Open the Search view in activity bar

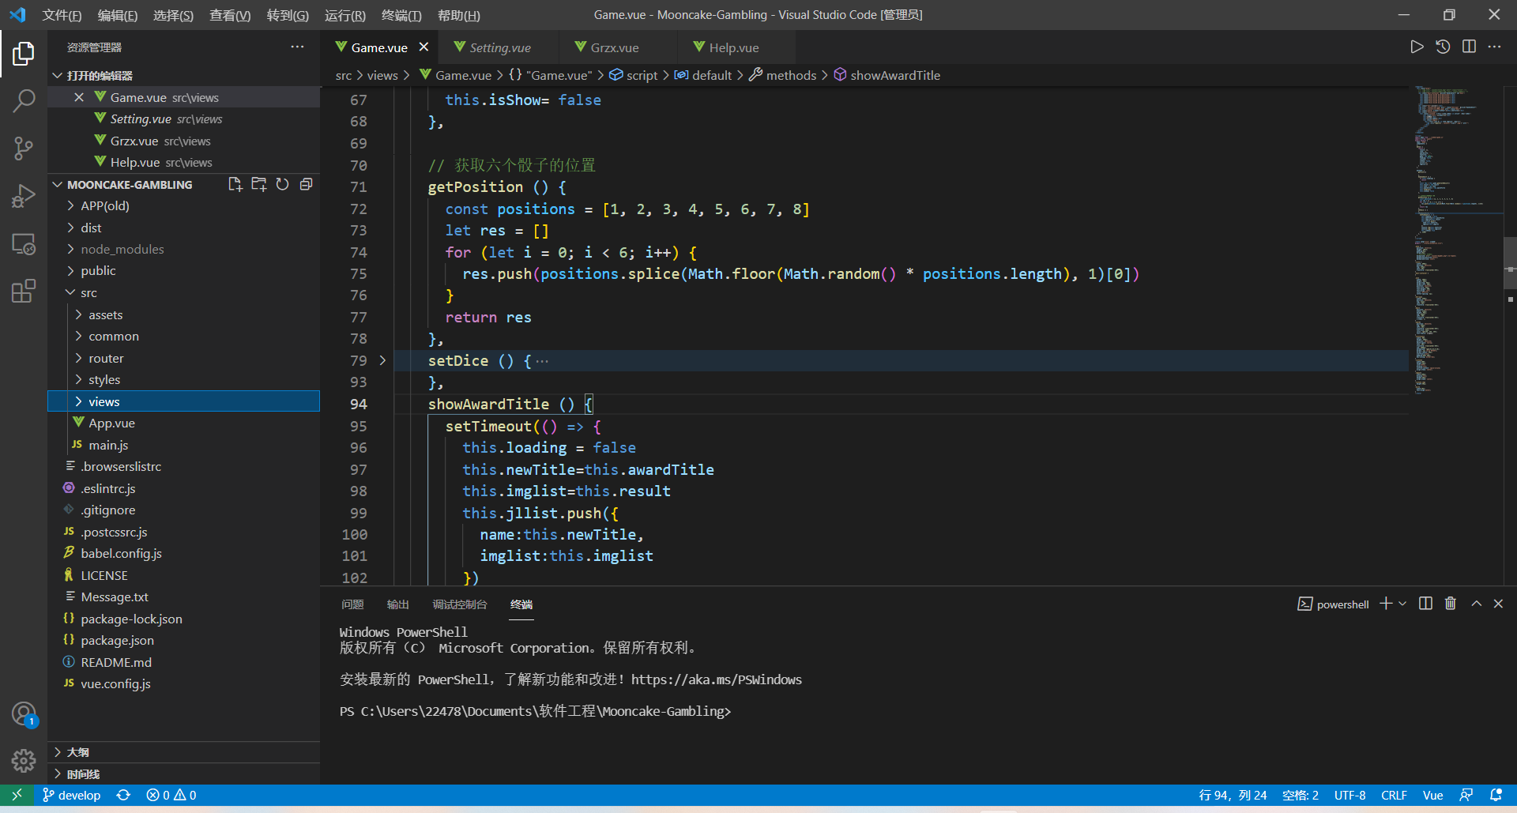pos(24,101)
